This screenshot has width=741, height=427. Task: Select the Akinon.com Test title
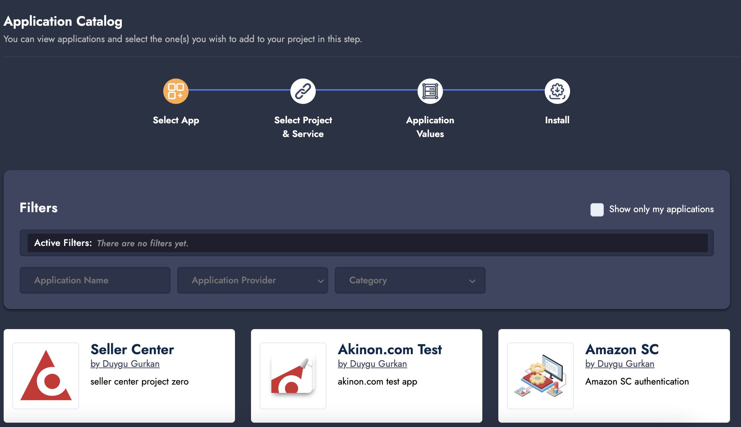click(x=390, y=349)
